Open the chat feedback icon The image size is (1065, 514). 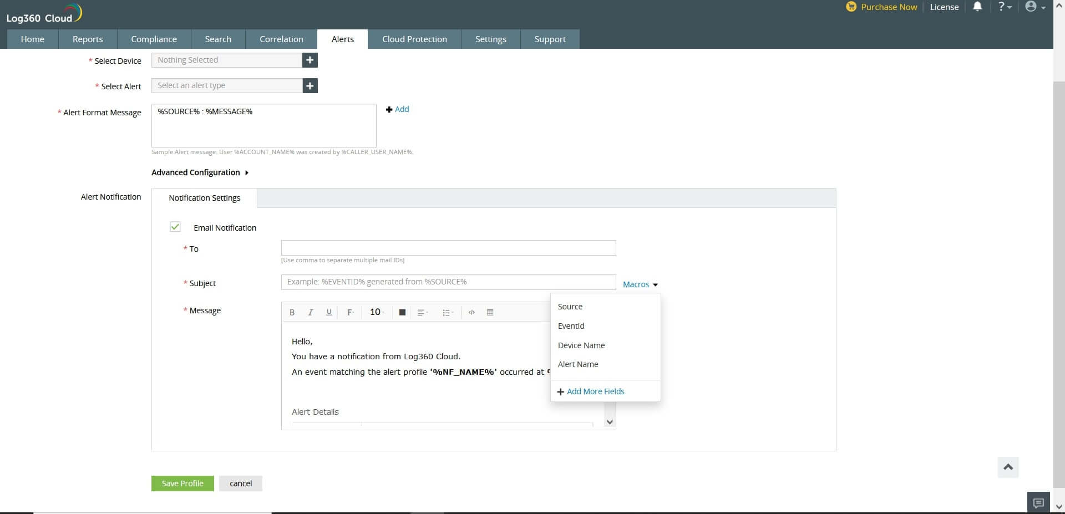(x=1038, y=503)
